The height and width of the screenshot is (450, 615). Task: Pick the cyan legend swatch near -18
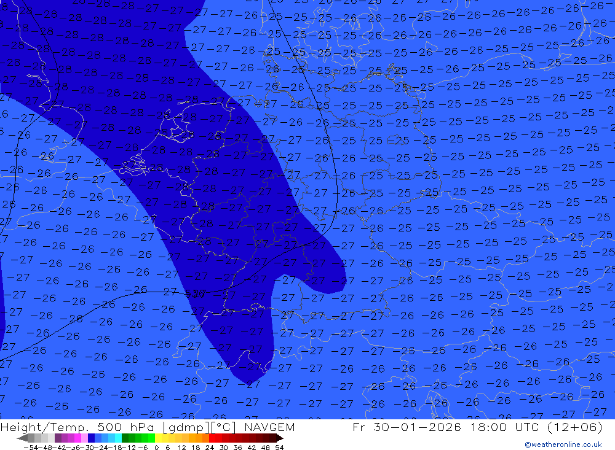click(118, 438)
